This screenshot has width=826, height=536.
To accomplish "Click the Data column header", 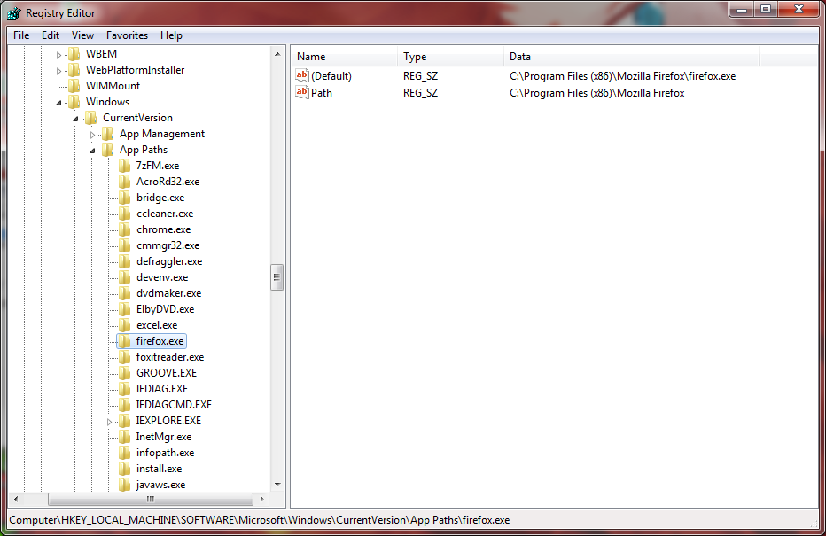I will (x=632, y=57).
